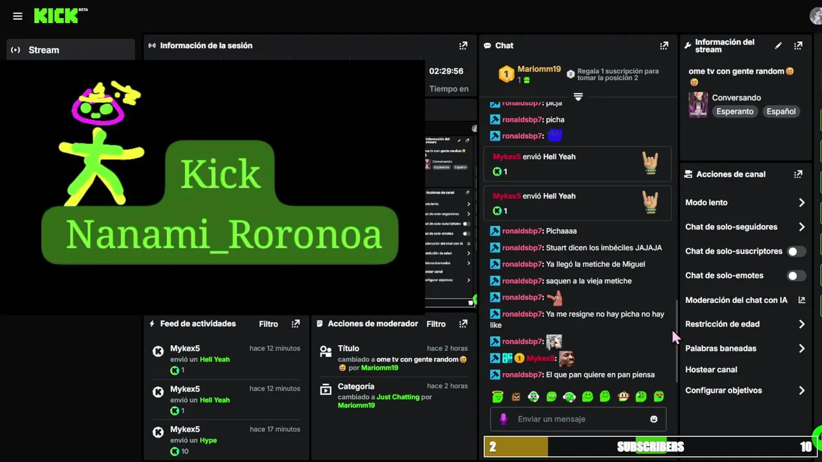Click the Categoría icon in Acciones de moderador

pos(326,389)
